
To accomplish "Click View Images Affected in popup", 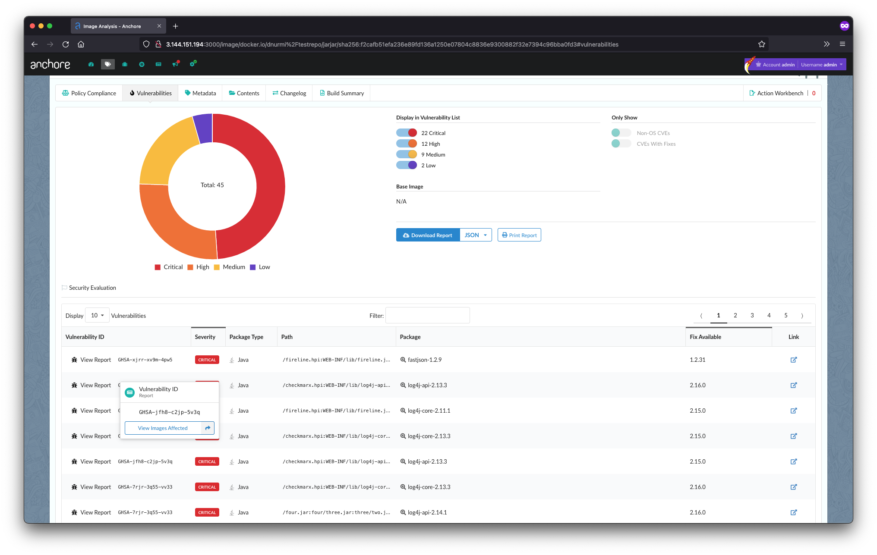I will tap(163, 428).
